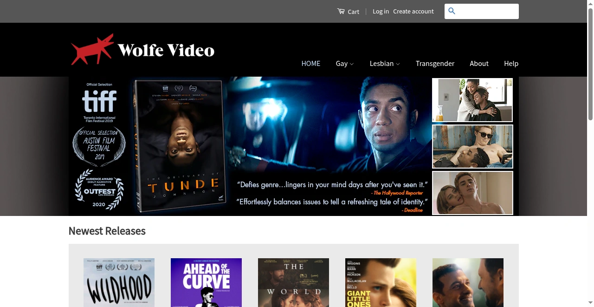
Task: Open the Tunde Johnson featured banner
Action: pyautogui.click(x=251, y=145)
